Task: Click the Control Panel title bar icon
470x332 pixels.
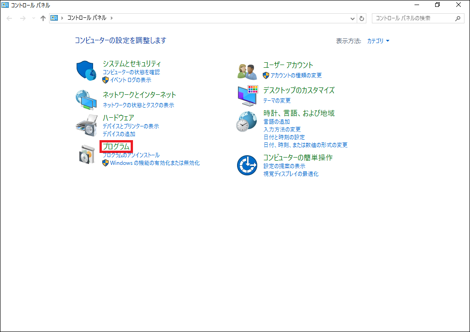Action: (x=5, y=5)
